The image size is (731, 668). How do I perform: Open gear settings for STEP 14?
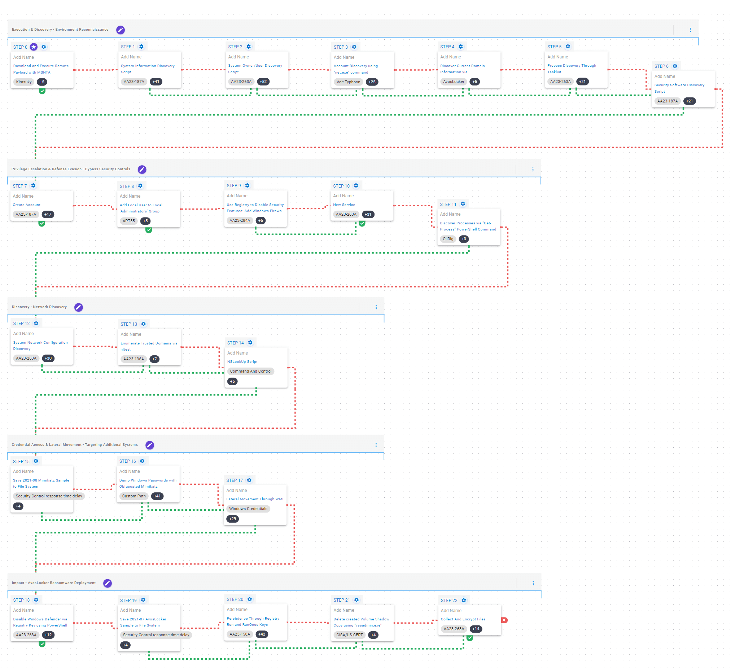coord(250,343)
